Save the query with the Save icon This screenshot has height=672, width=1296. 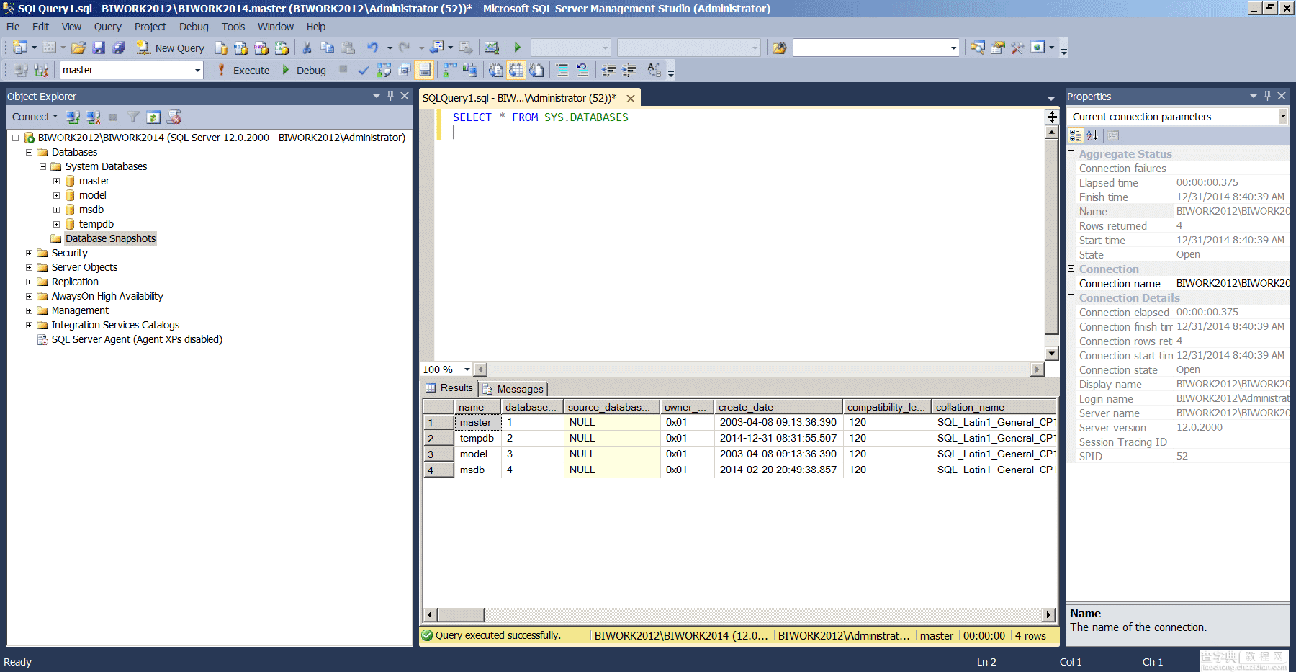(x=99, y=48)
